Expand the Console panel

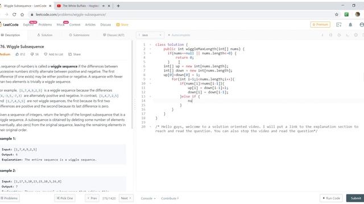pos(148,198)
